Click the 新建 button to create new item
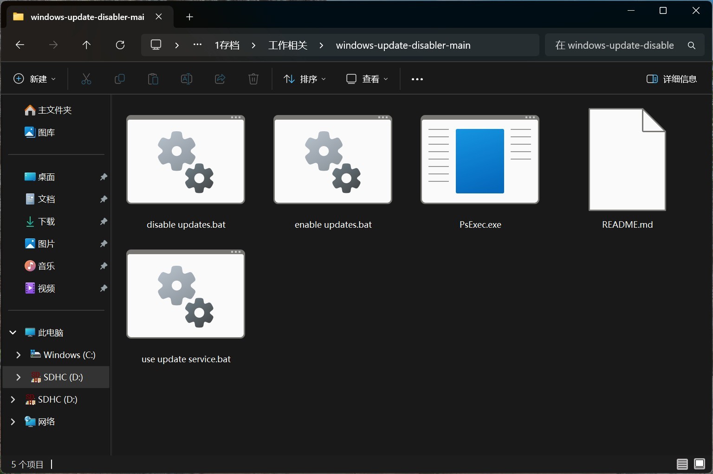The width and height of the screenshot is (713, 474). [34, 79]
